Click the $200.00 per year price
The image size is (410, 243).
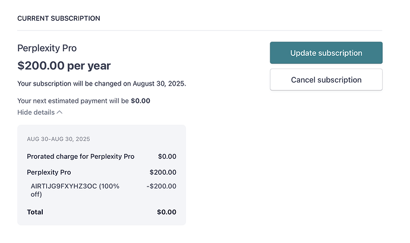pos(64,65)
